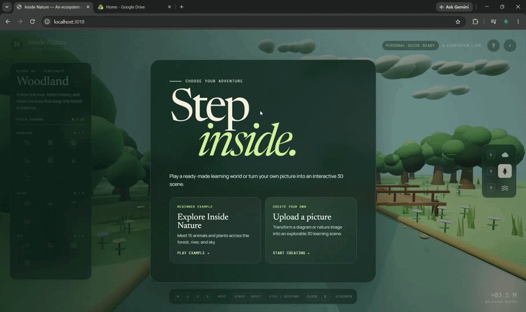Close the Inside Nature tab
Screen dimensions: 526x312
[88, 7]
